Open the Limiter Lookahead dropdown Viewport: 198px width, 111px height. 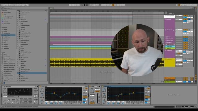[x=92, y=96]
